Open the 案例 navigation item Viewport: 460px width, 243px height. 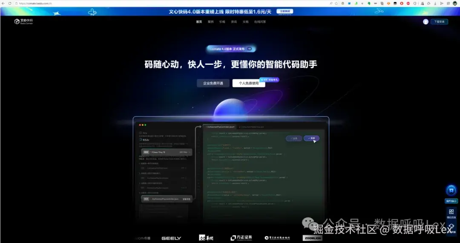click(x=211, y=22)
